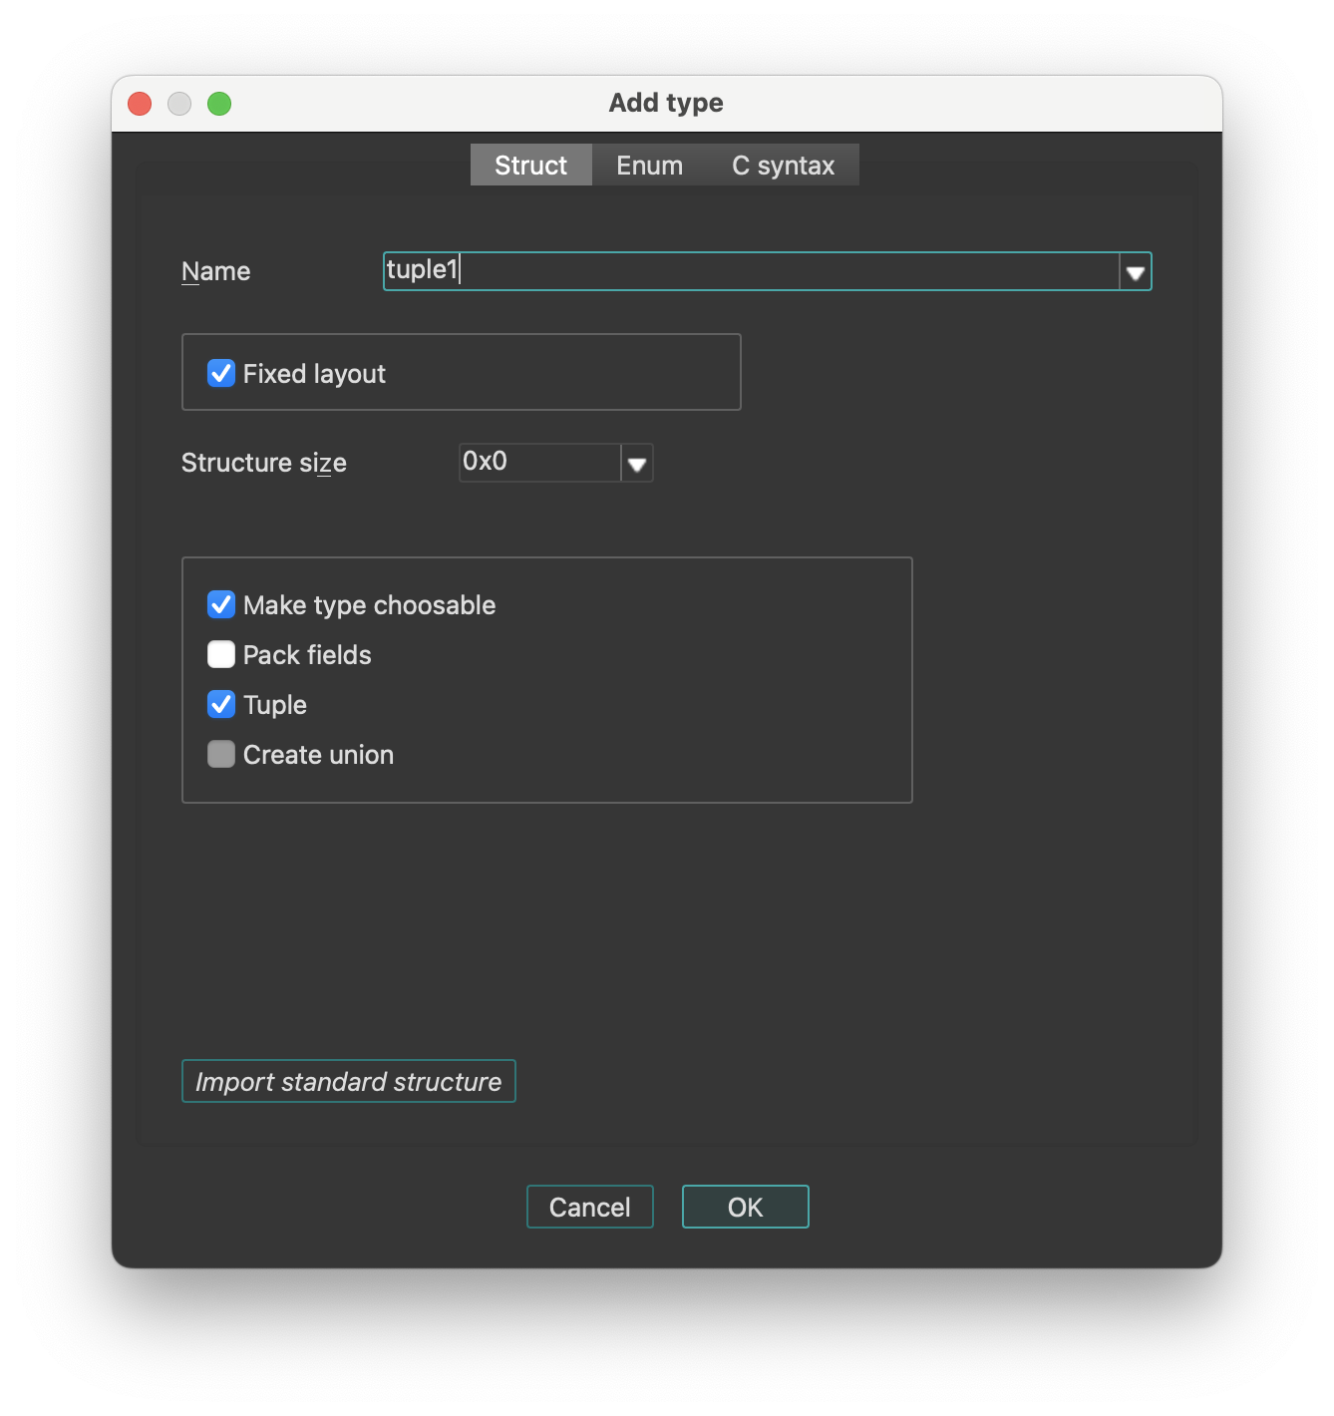Disable Make type choosable option
This screenshot has height=1416, width=1334.
[x=221, y=605]
